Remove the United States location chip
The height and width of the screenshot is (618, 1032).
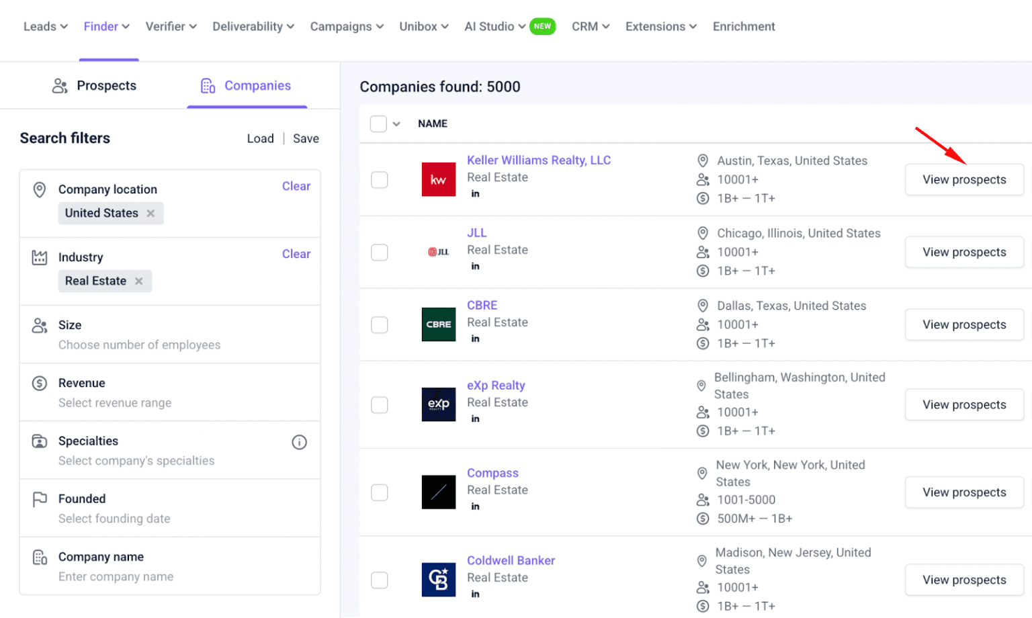[150, 214]
